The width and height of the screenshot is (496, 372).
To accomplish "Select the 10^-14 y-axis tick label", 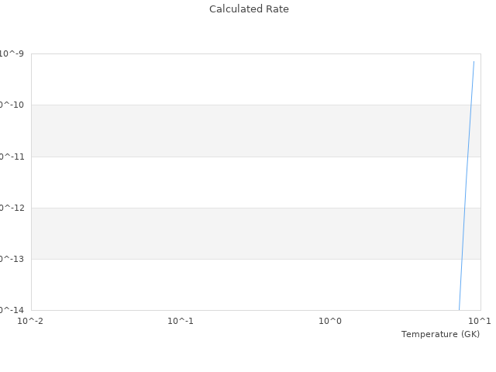I will point(11,310).
